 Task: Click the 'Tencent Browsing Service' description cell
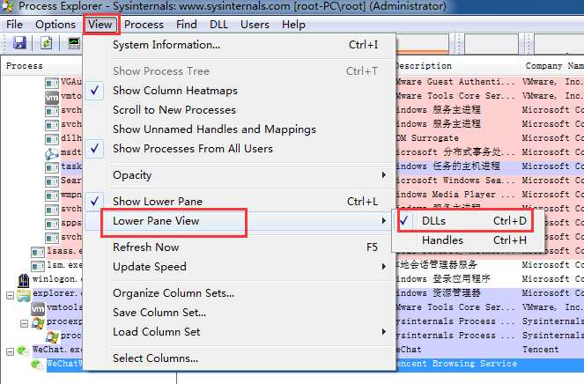point(456,364)
